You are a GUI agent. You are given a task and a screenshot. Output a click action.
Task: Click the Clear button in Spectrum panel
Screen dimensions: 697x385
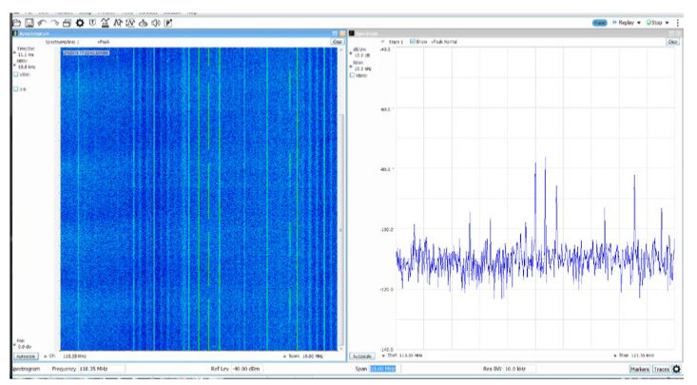coord(672,42)
